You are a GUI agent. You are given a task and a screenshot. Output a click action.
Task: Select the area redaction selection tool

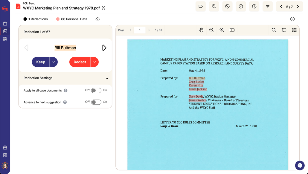[294, 30]
